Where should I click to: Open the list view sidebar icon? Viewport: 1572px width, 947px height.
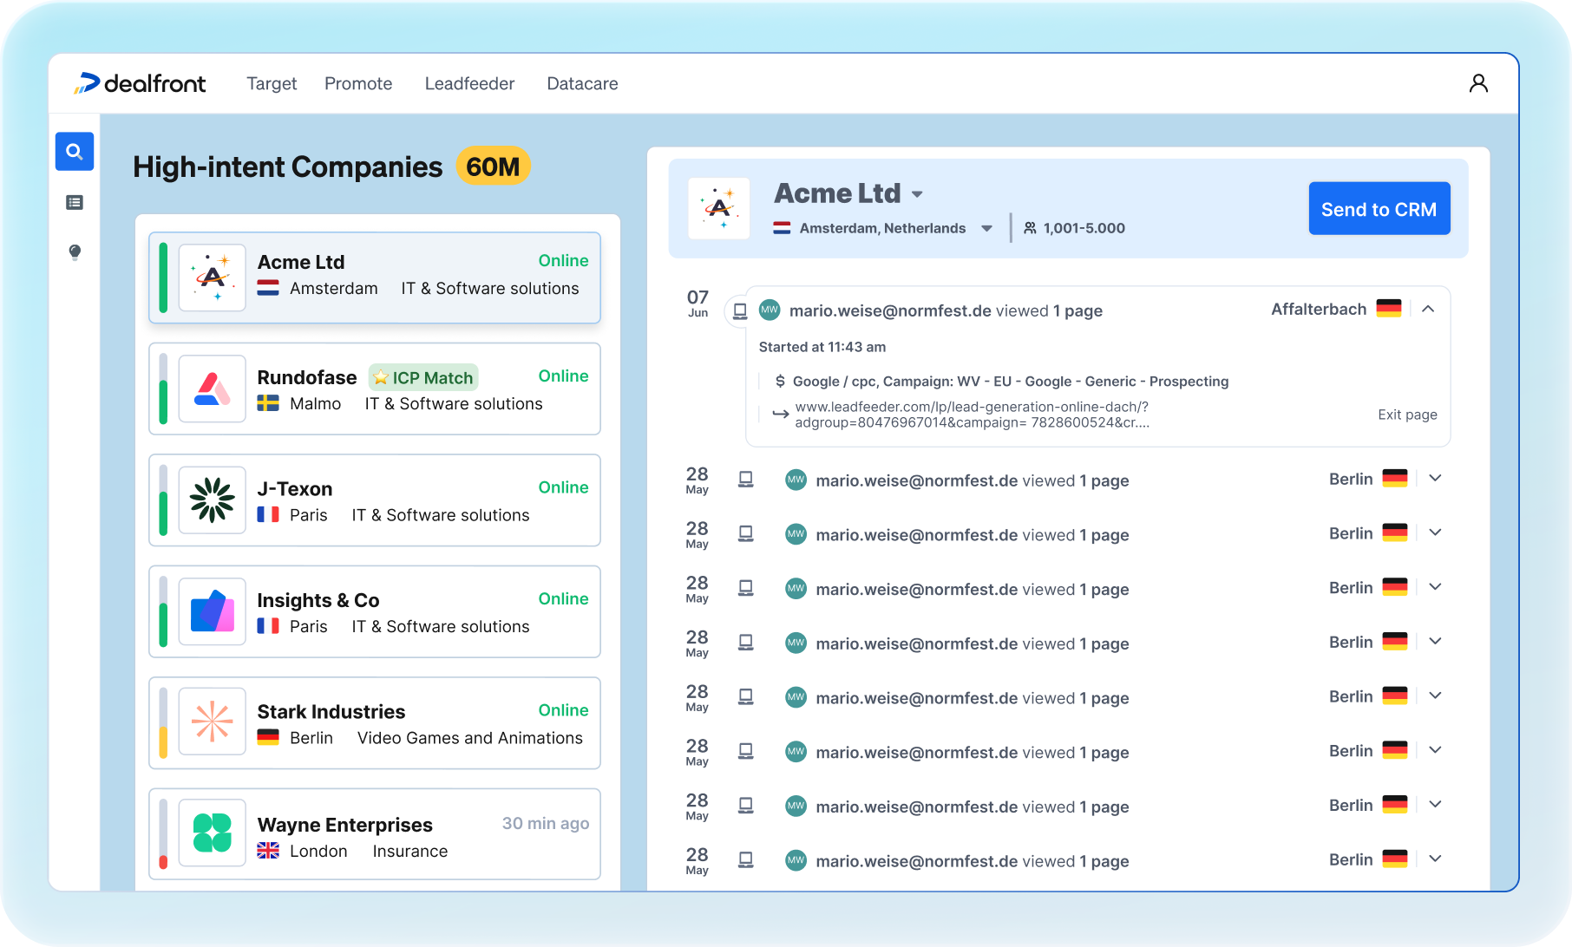coord(75,202)
